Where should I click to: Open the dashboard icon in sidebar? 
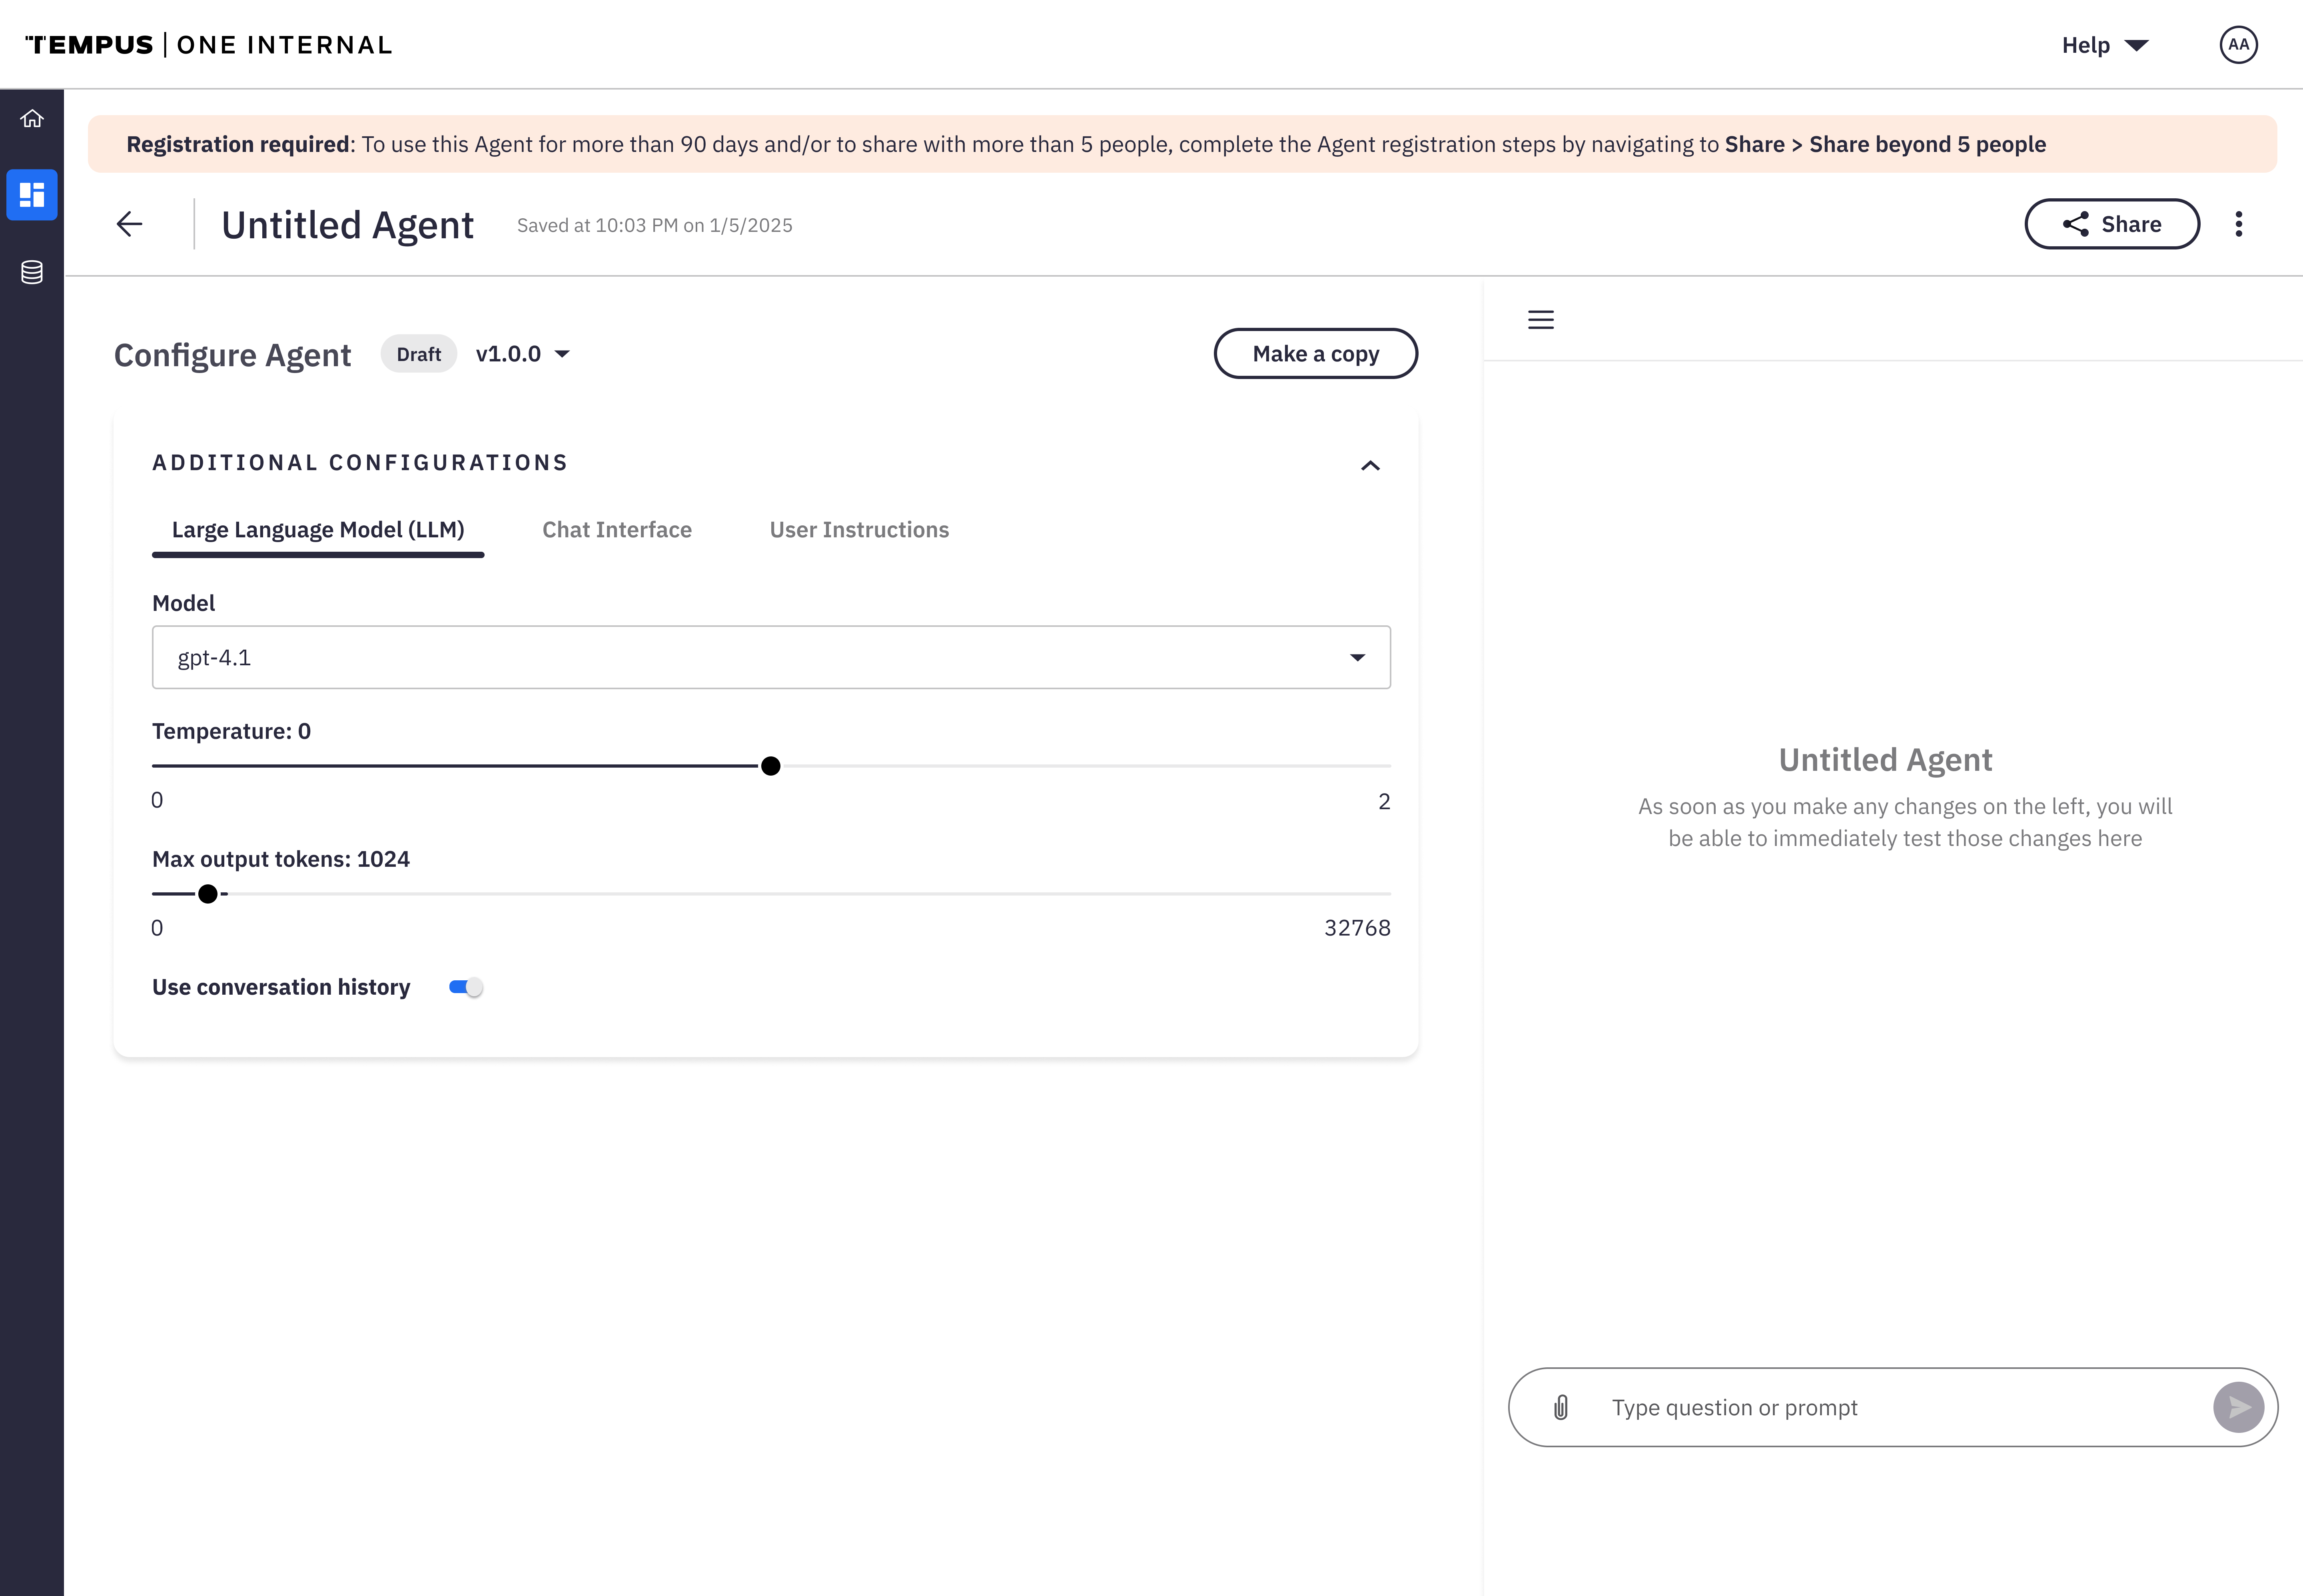[x=32, y=195]
